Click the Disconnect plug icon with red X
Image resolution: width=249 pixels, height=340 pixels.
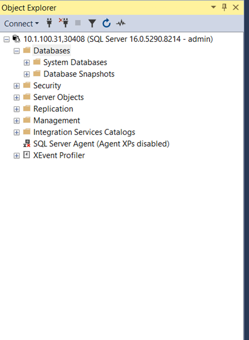click(x=64, y=22)
